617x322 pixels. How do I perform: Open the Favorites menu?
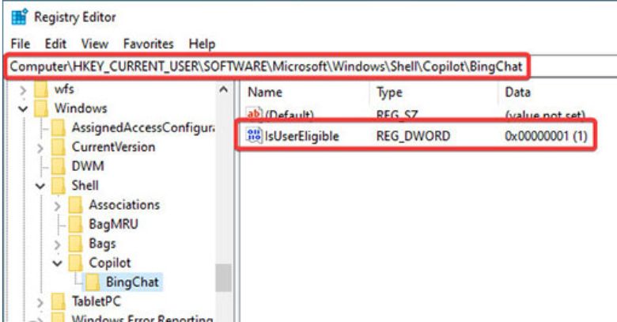point(155,41)
